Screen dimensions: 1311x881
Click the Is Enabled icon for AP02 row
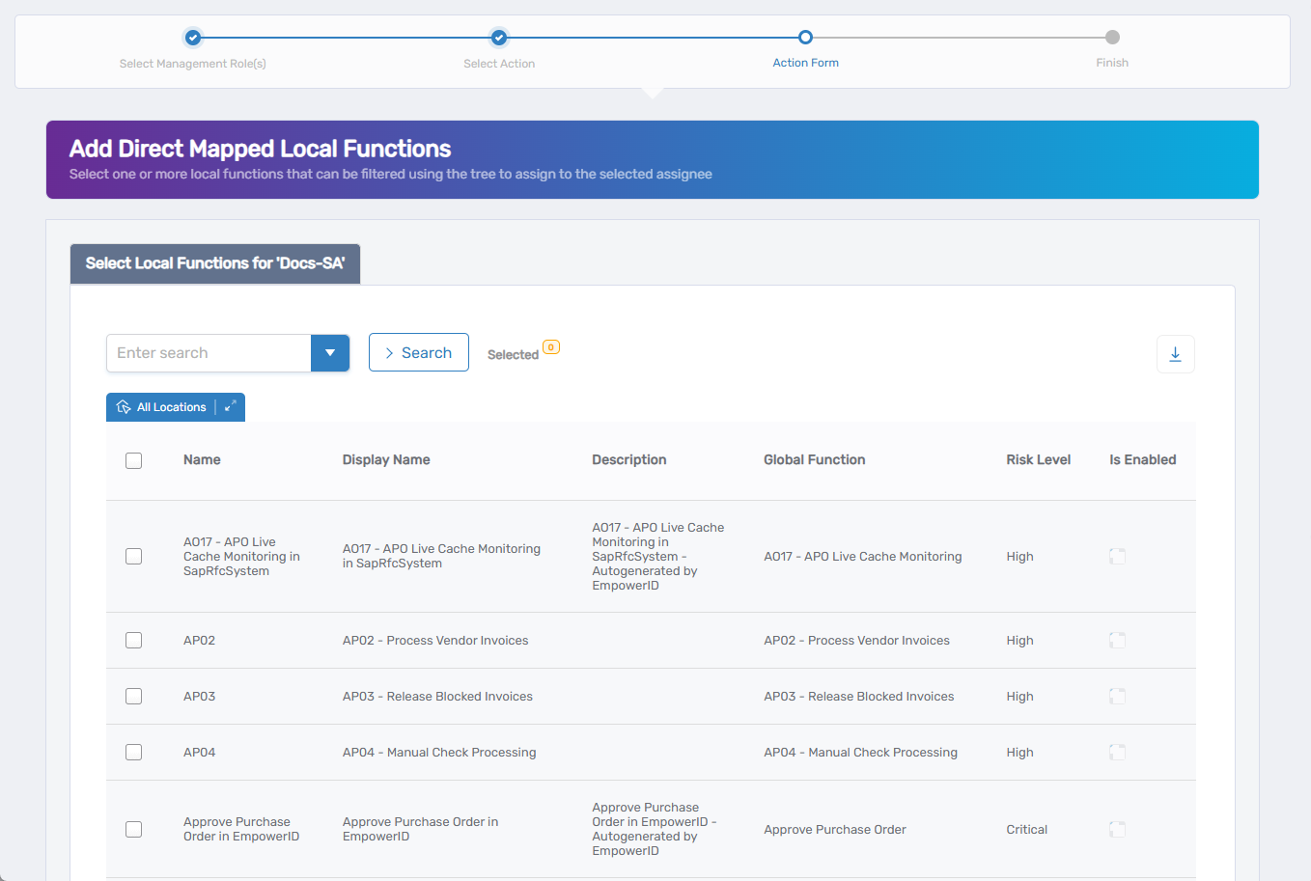[x=1117, y=640]
